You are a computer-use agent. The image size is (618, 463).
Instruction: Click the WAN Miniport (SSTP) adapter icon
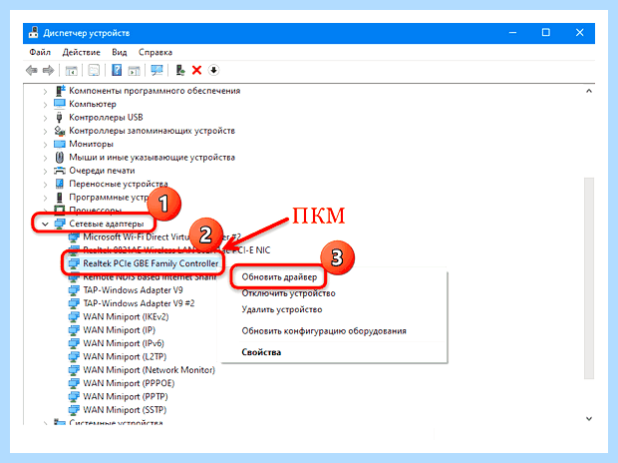tap(74, 410)
